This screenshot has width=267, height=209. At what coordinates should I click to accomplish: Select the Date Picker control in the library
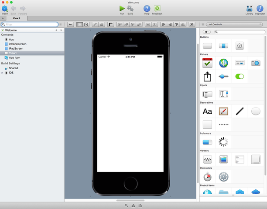[x=207, y=63]
